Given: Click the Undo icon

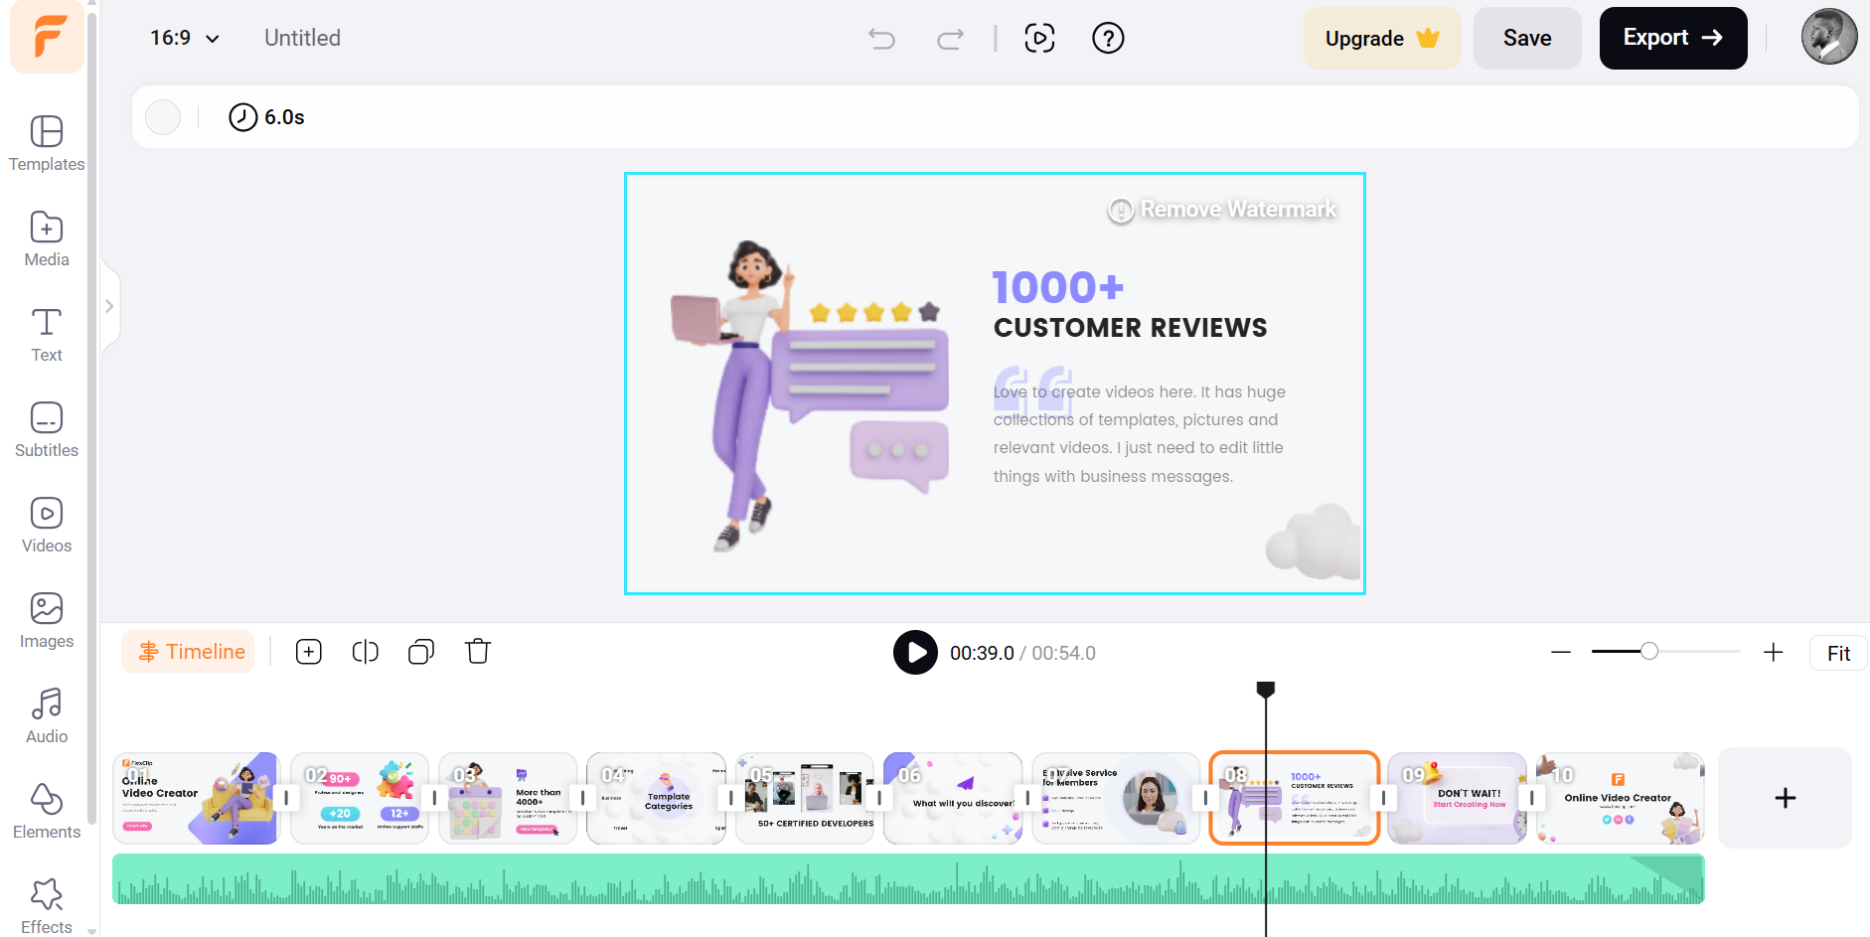Looking at the screenshot, I should 881,38.
